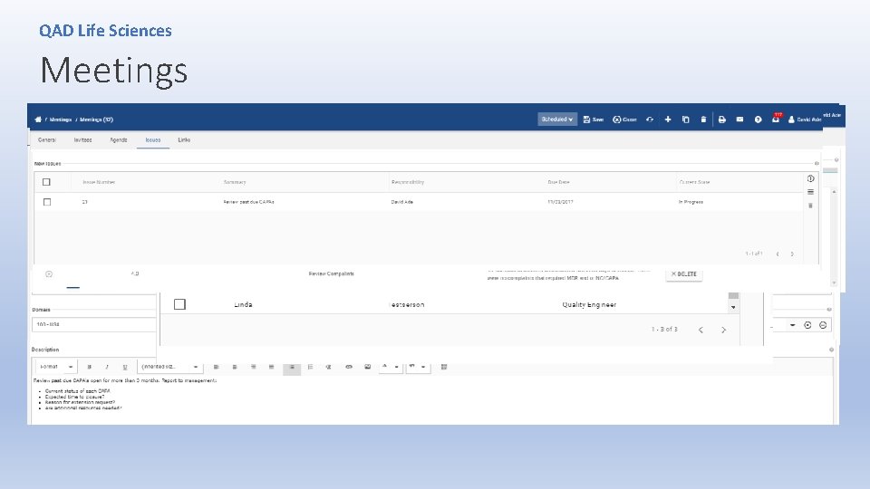Image resolution: width=870 pixels, height=489 pixels.
Task: Copy the record using duplicate icon
Action: coord(686,120)
